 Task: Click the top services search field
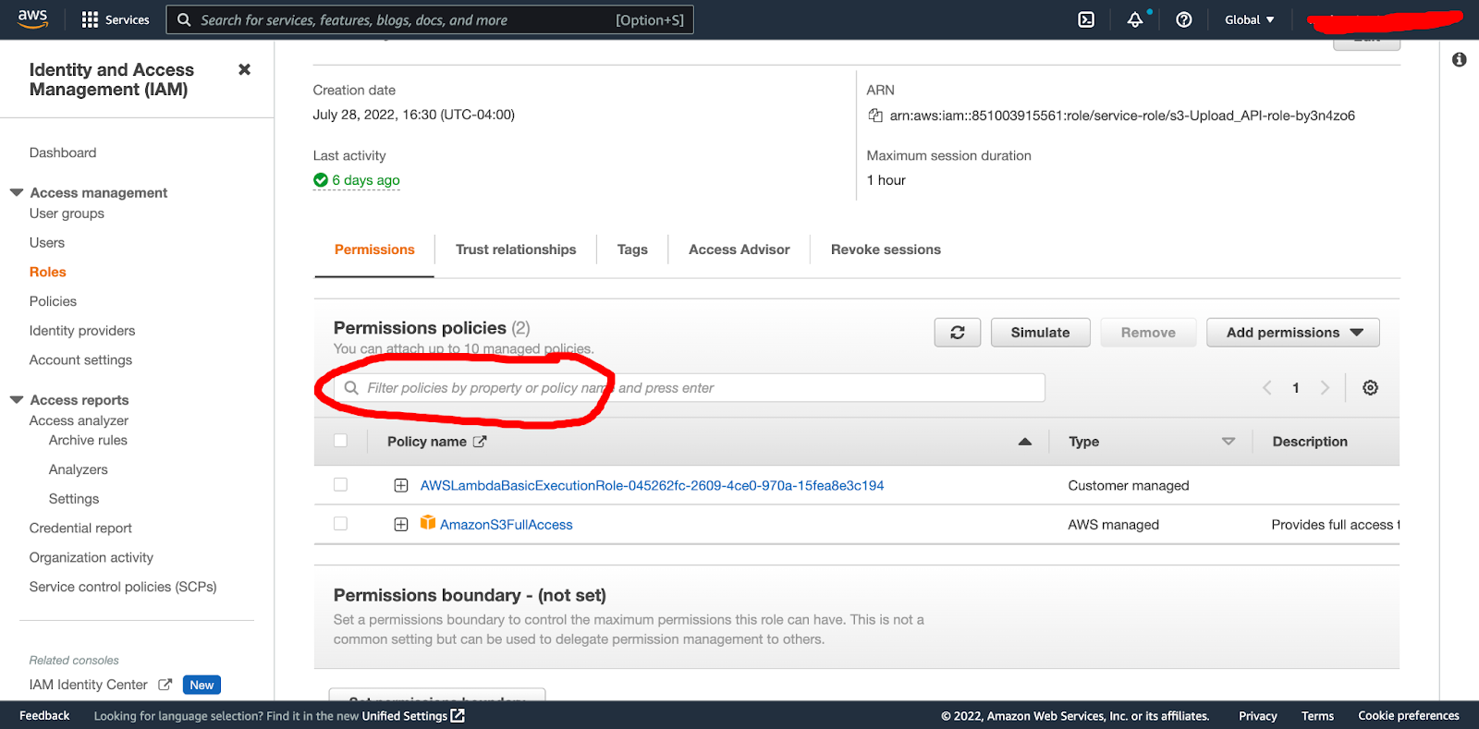[x=430, y=19]
